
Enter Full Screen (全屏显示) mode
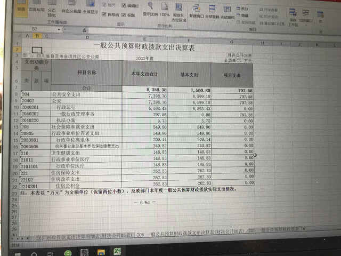coord(91,10)
